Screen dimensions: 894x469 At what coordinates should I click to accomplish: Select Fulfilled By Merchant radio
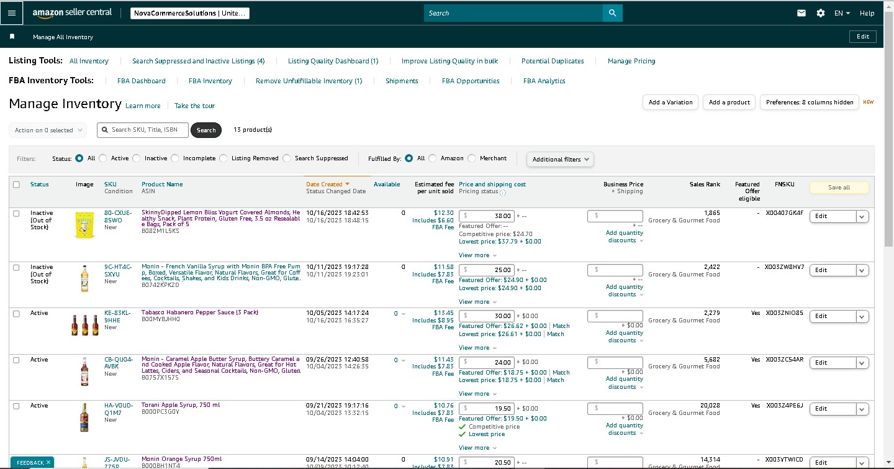[x=472, y=158]
